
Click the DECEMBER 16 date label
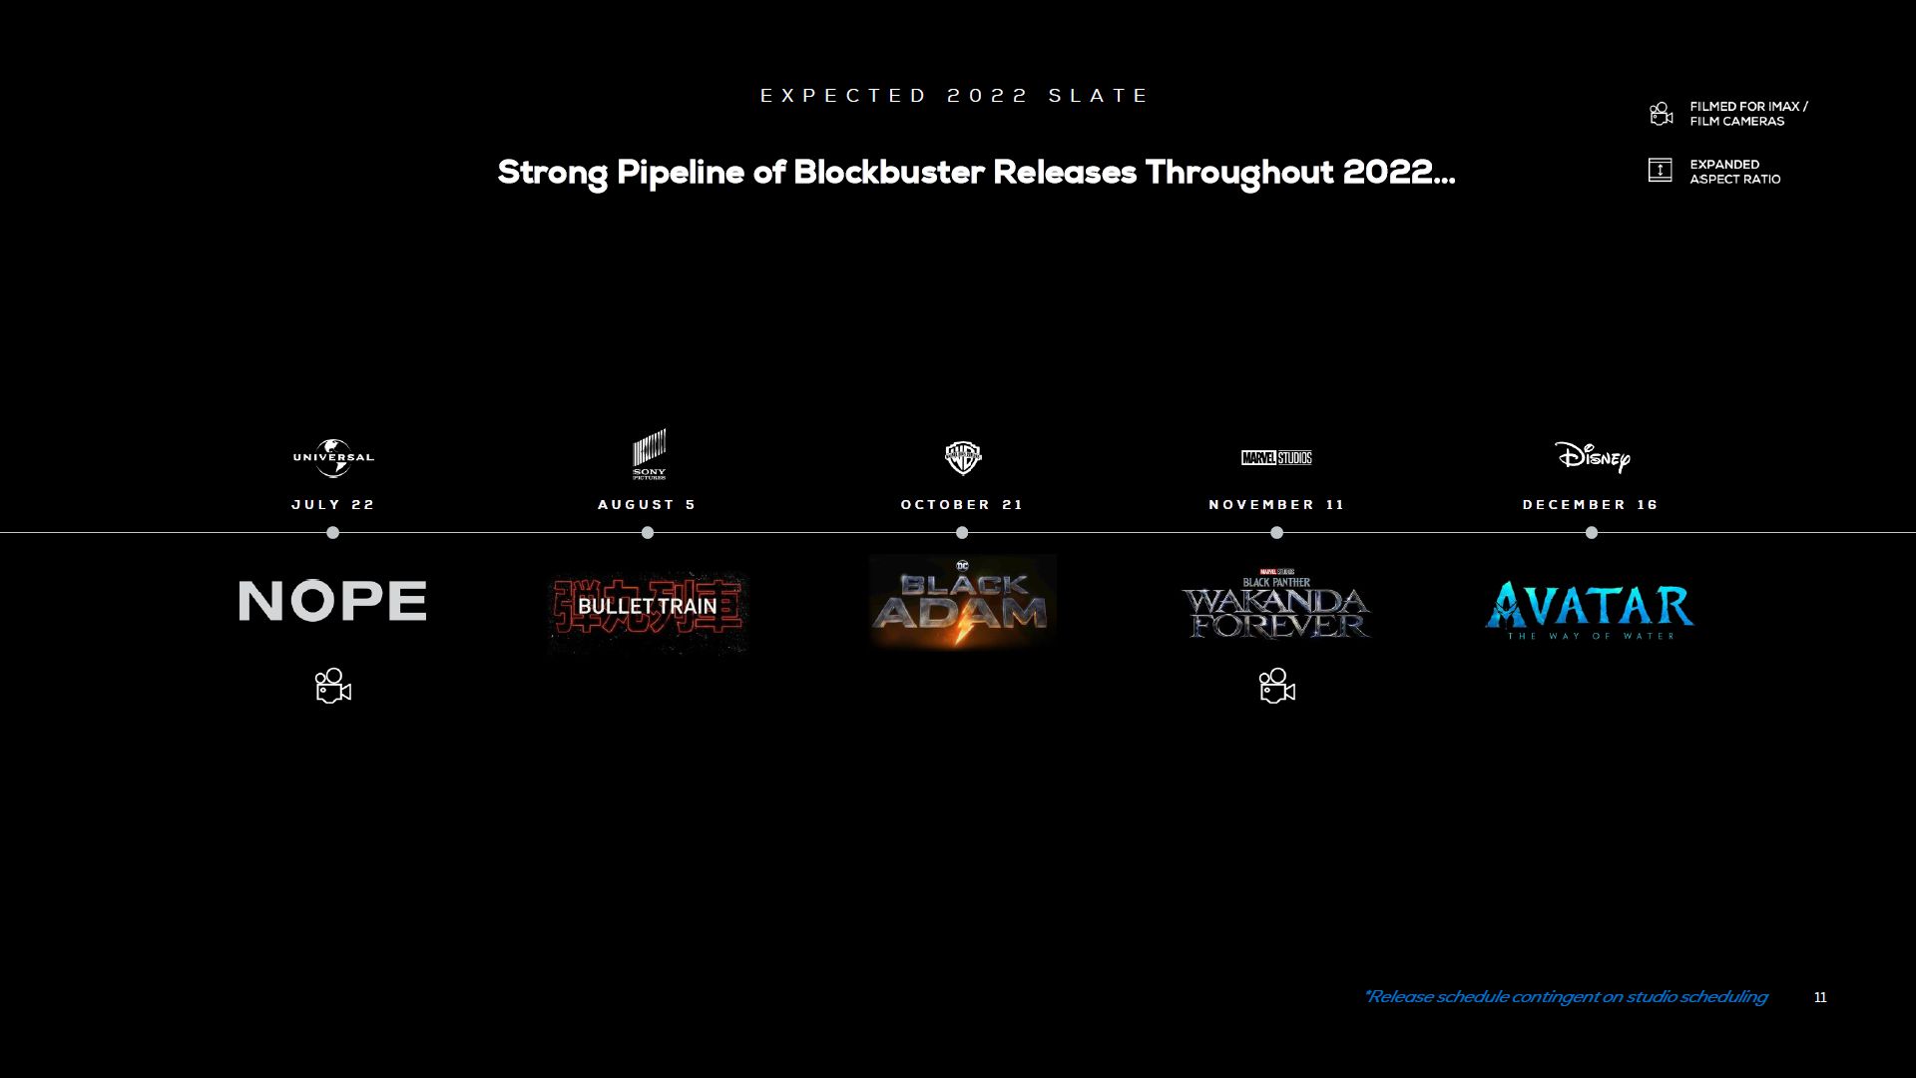pos(1591,505)
